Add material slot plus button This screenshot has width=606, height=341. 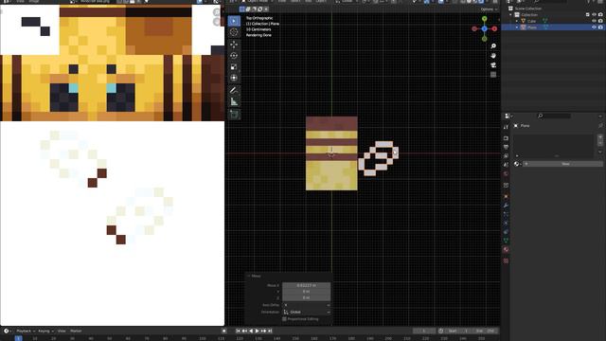(600, 137)
